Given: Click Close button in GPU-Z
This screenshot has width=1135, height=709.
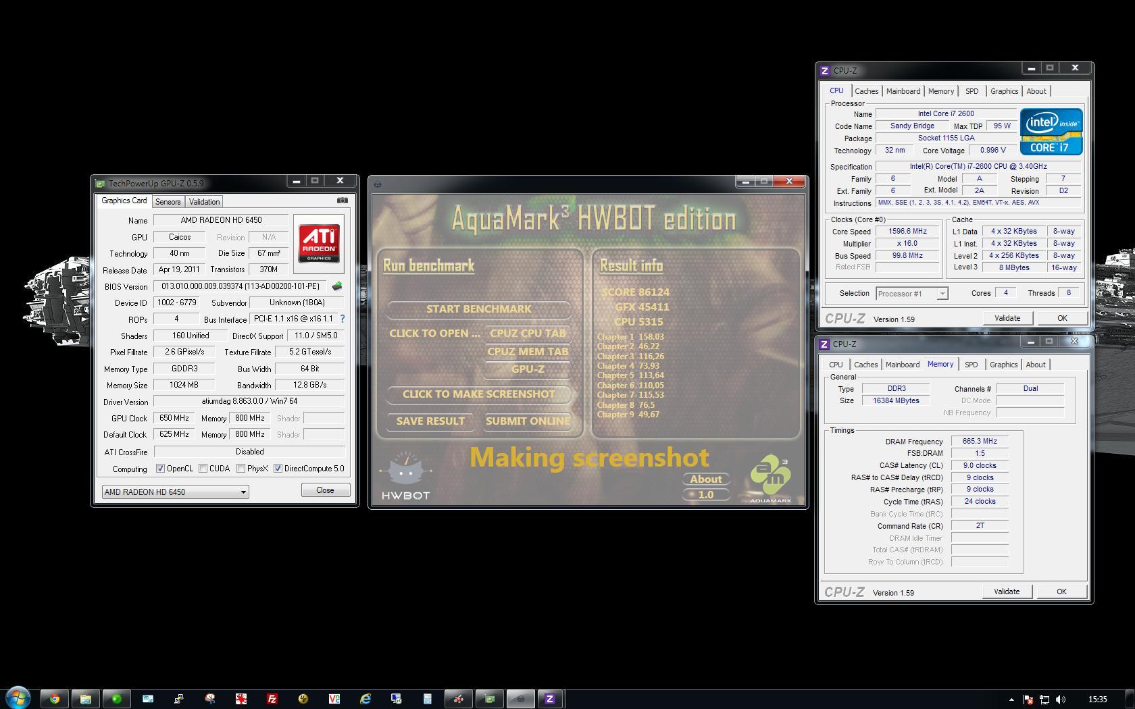Looking at the screenshot, I should click(x=325, y=490).
